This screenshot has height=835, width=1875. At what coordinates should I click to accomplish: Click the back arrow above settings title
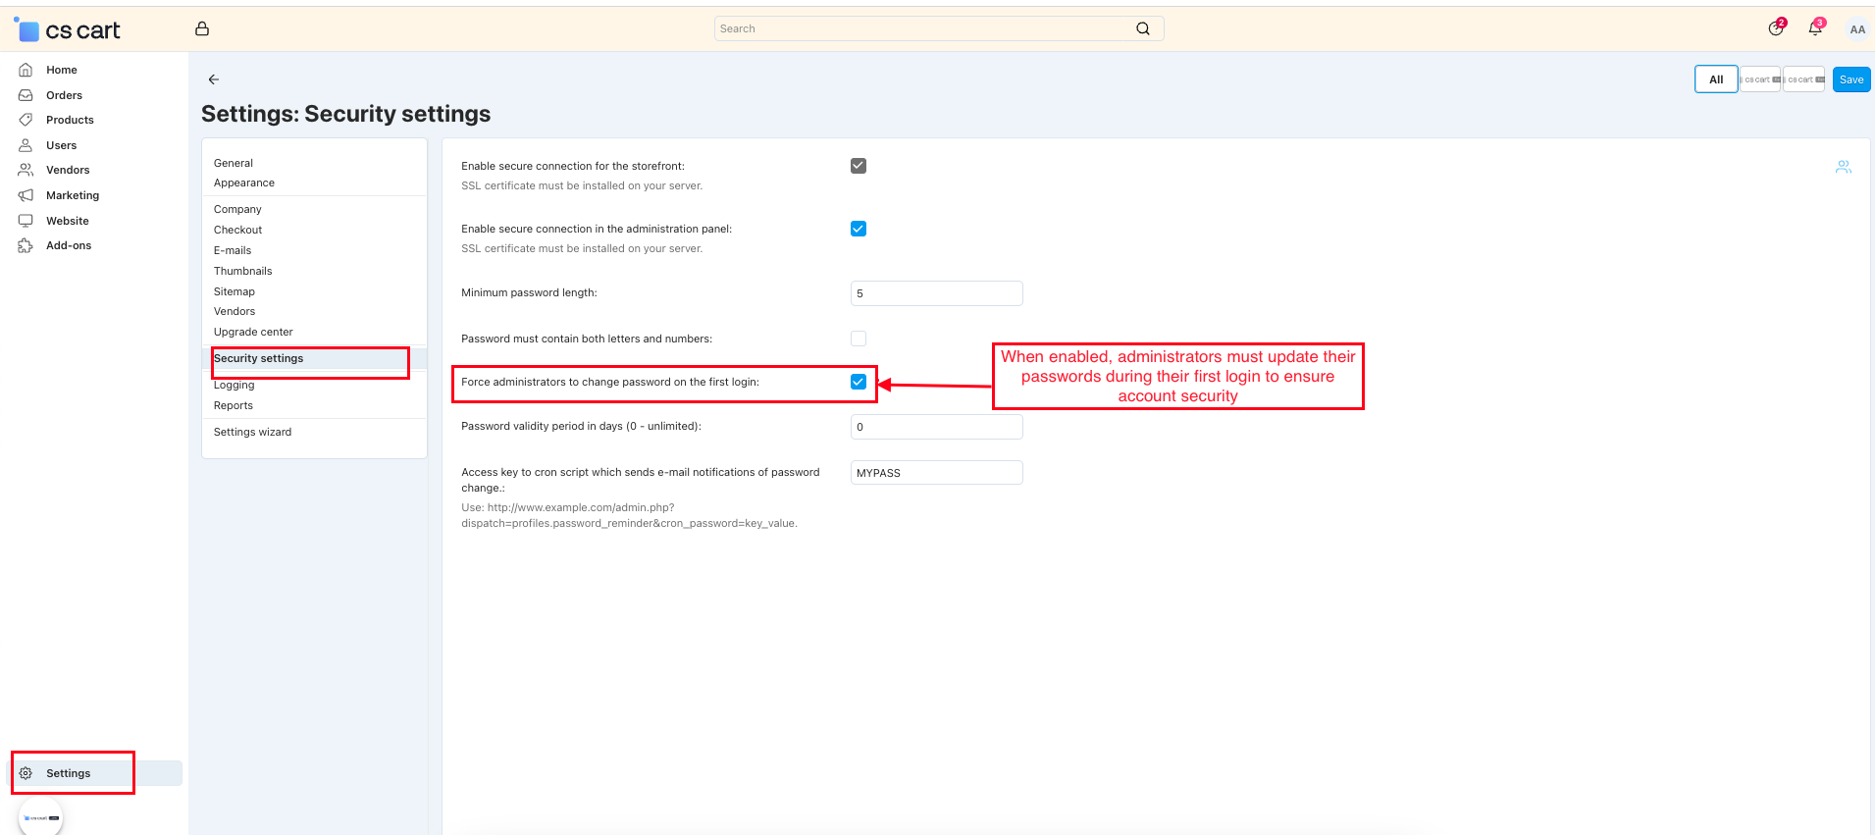tap(214, 79)
